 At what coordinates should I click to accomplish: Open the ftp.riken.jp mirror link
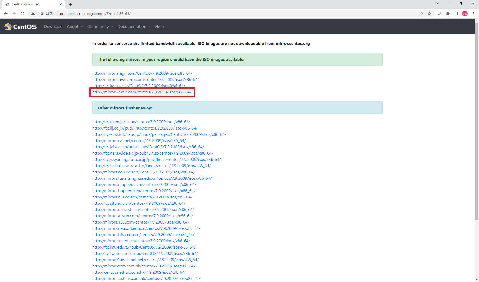141,122
